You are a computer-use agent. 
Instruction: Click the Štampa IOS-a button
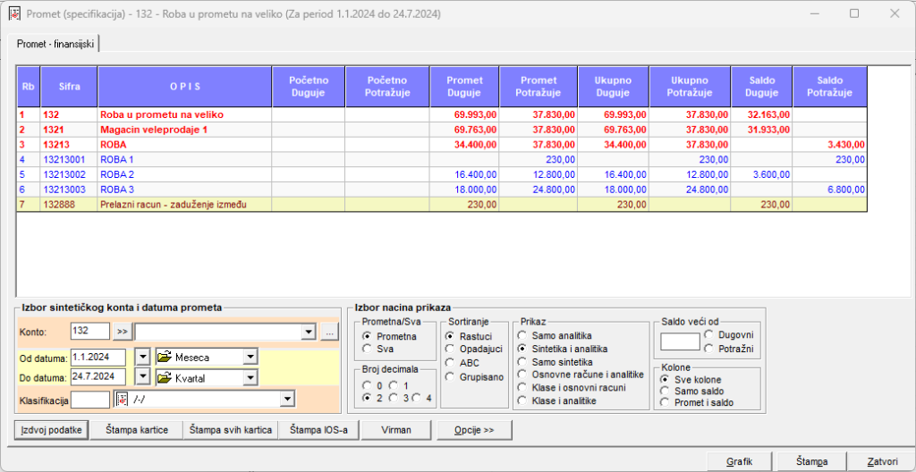point(318,430)
